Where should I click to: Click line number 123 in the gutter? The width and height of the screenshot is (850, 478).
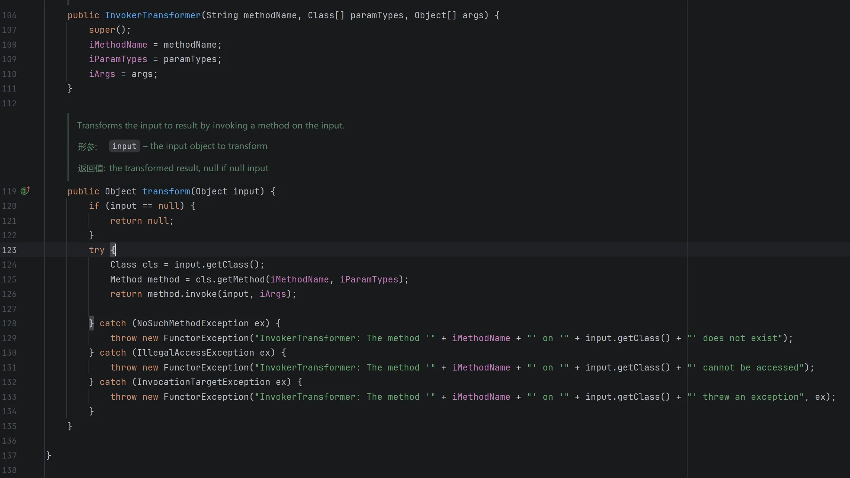(9, 250)
